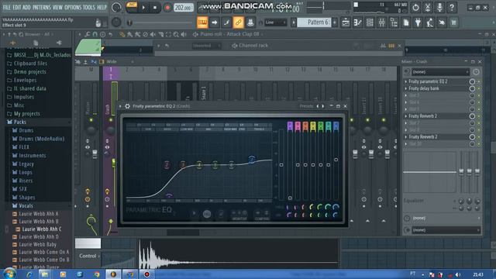The height and width of the screenshot is (279, 496).
Task: Expand Fruity parametric EQ 2 slot arrow
Action: click(x=406, y=81)
